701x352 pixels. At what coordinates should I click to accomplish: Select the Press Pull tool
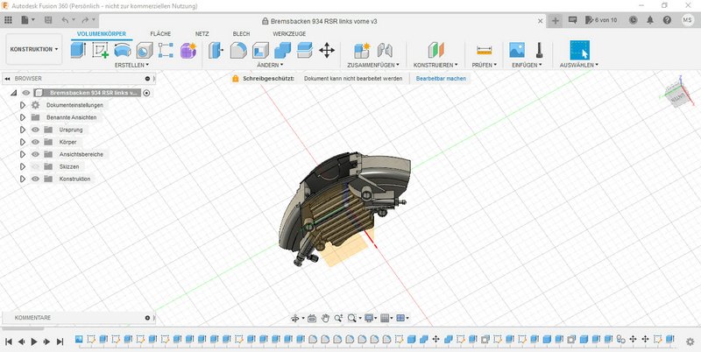(216, 50)
